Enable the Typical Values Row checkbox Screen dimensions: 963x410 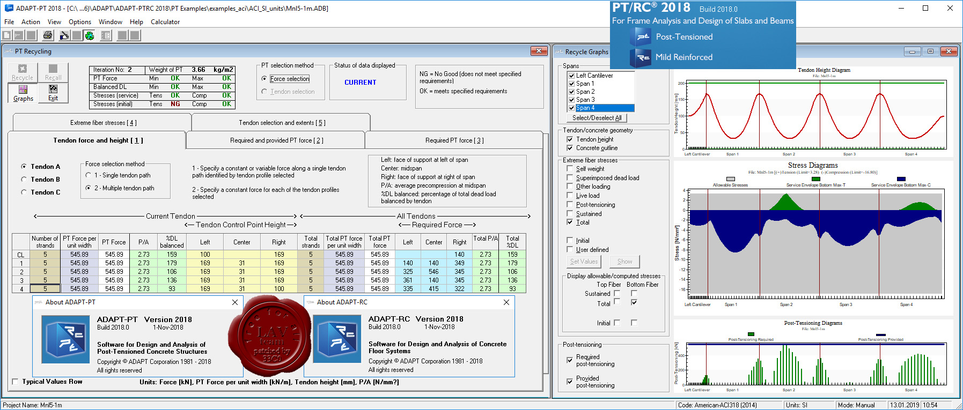15,382
